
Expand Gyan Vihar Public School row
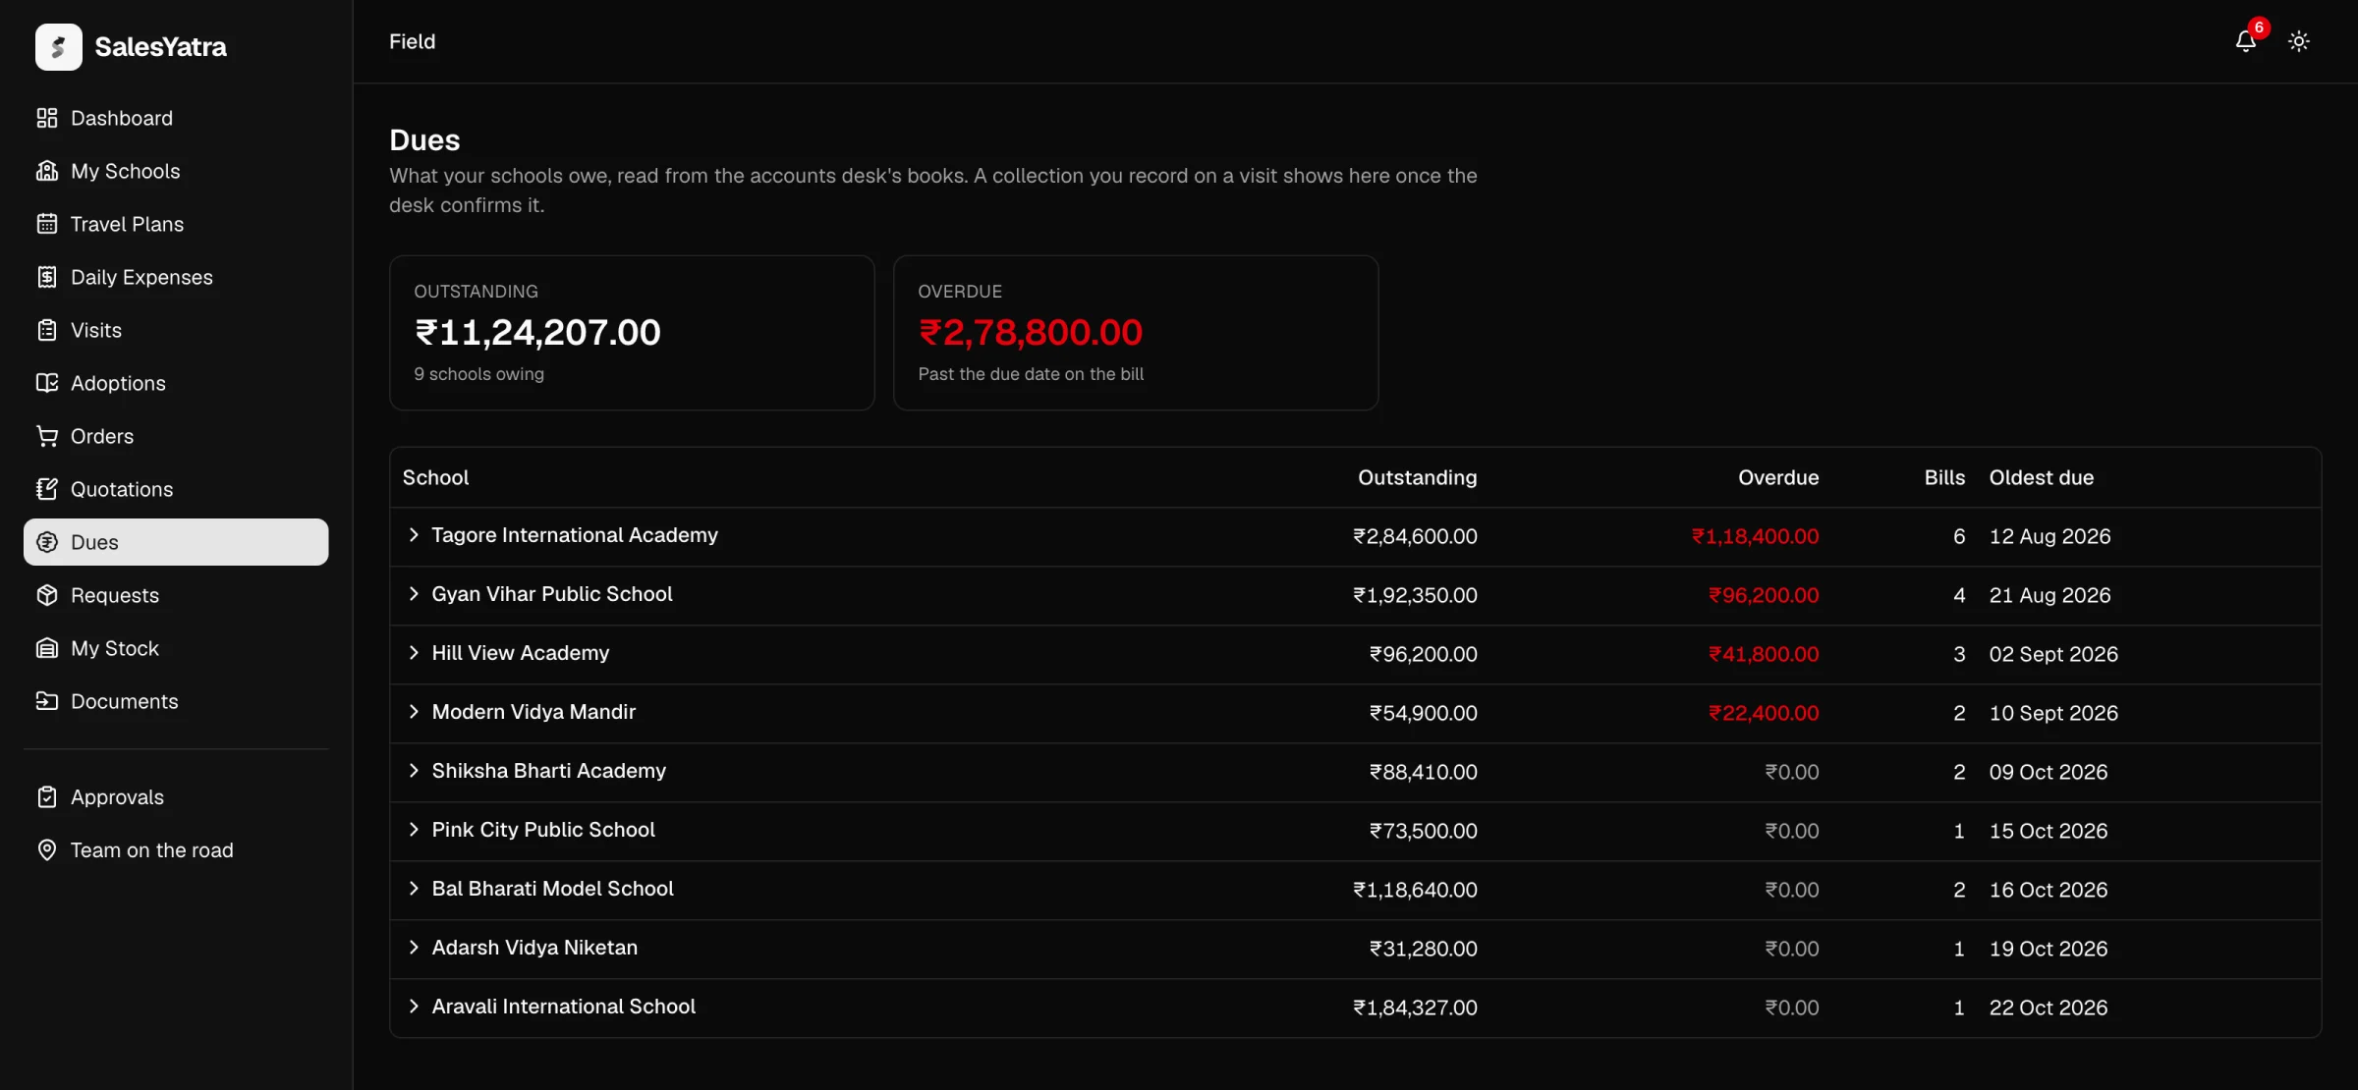click(x=414, y=594)
